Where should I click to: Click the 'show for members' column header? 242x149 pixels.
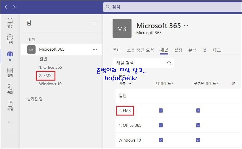pyautogui.click(x=206, y=83)
